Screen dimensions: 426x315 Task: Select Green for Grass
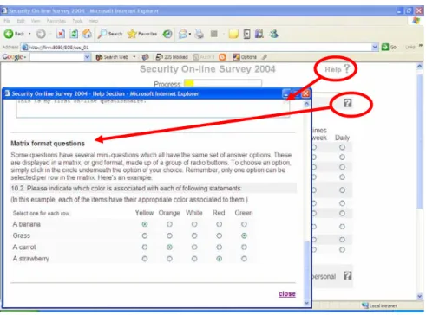click(244, 235)
